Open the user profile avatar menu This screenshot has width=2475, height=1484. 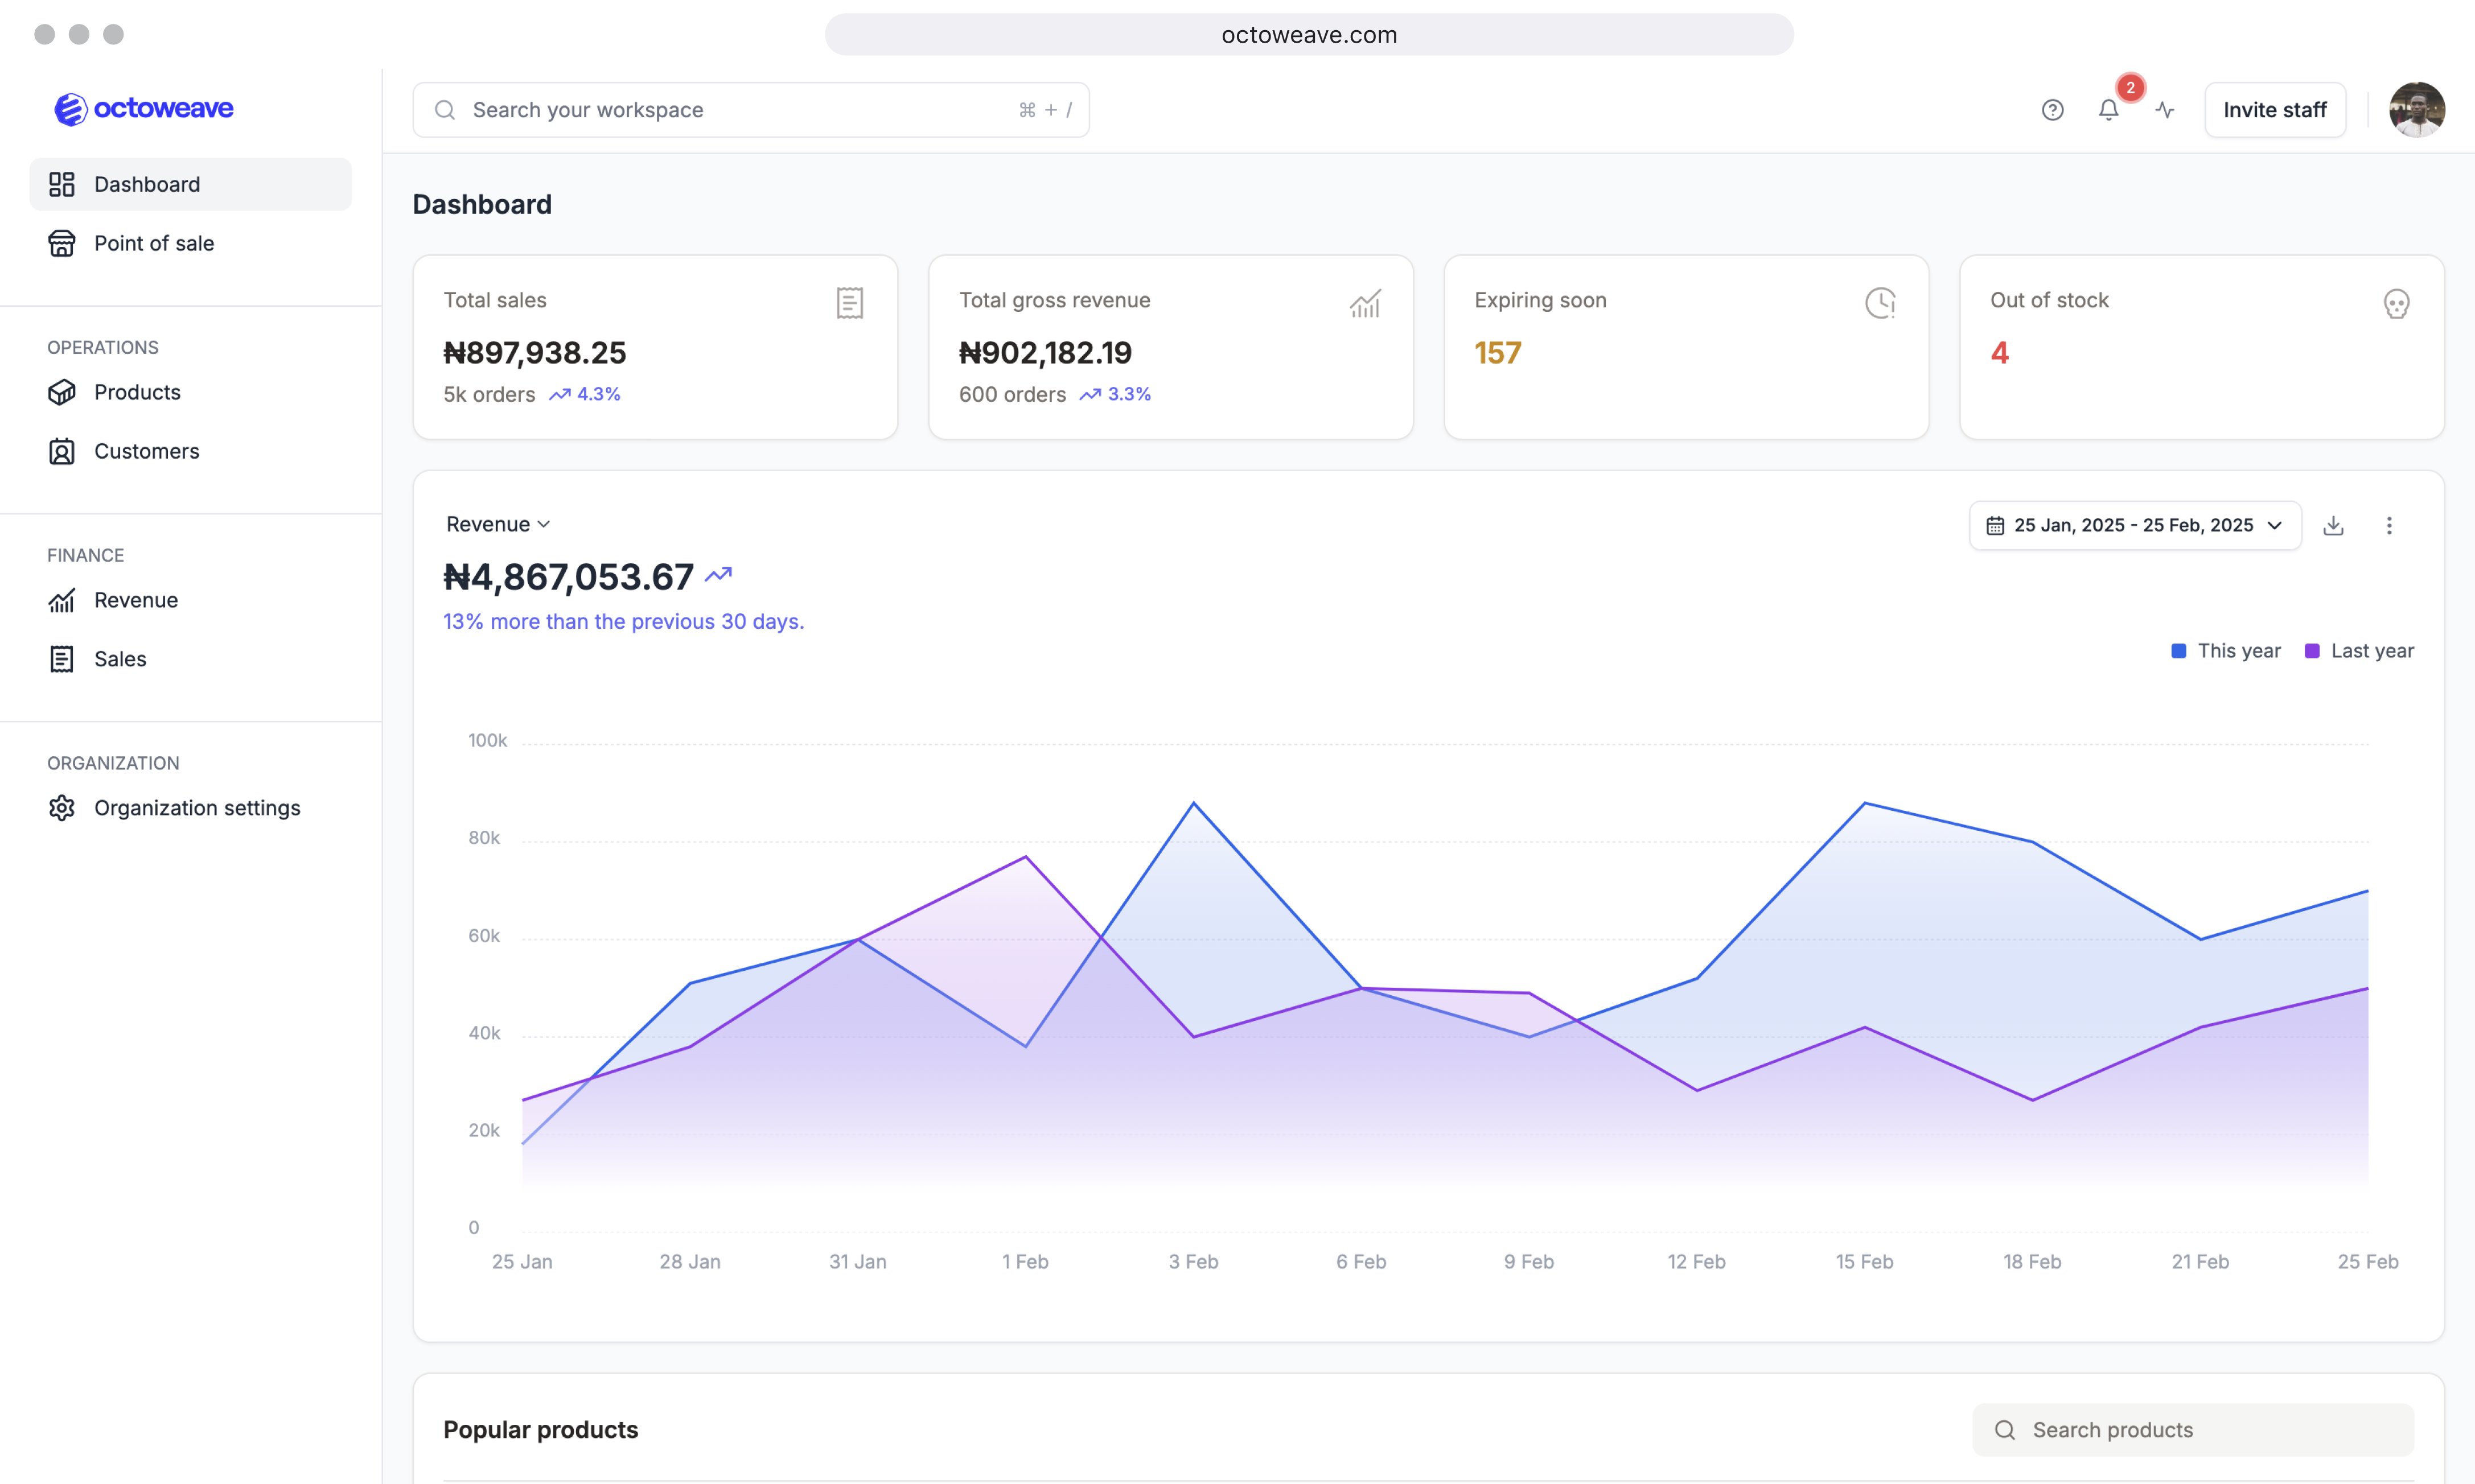[2416, 110]
